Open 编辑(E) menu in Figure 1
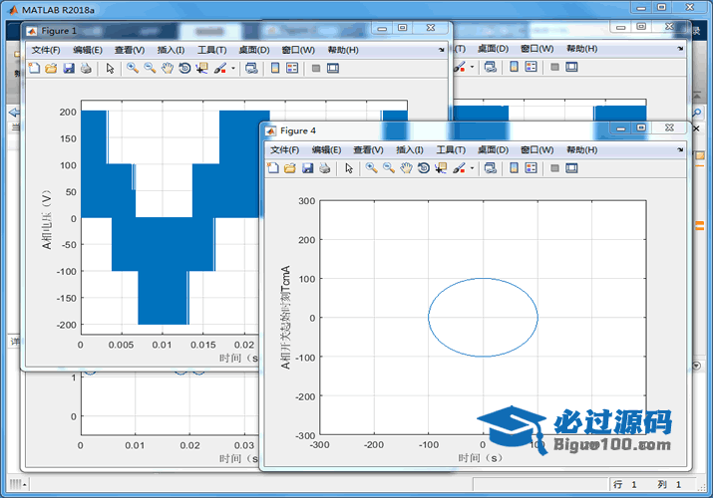Image resolution: width=713 pixels, height=498 pixels. [88, 50]
